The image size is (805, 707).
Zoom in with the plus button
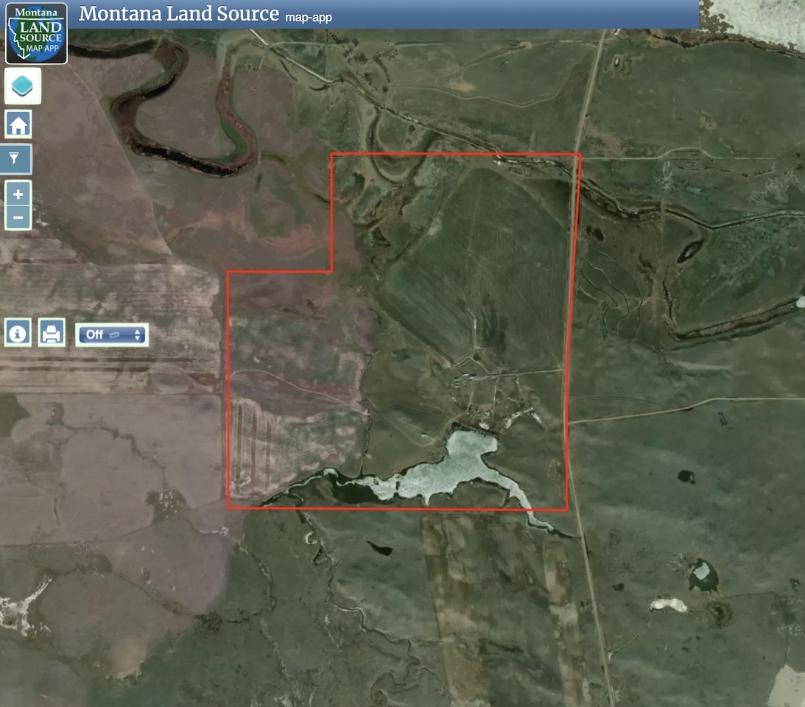coord(18,194)
